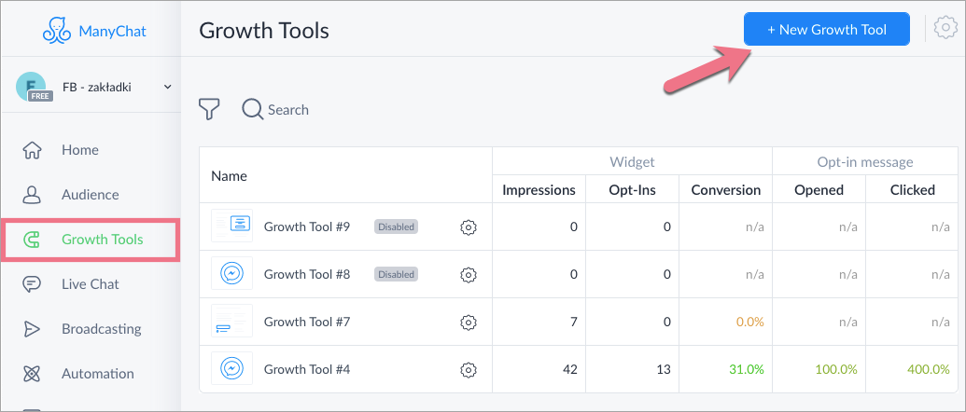Open the Growth Tool #4 name link
The height and width of the screenshot is (412, 966).
click(x=306, y=370)
